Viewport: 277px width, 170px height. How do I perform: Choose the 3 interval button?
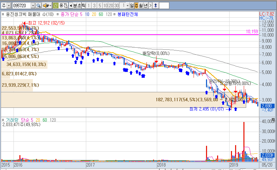94,6
